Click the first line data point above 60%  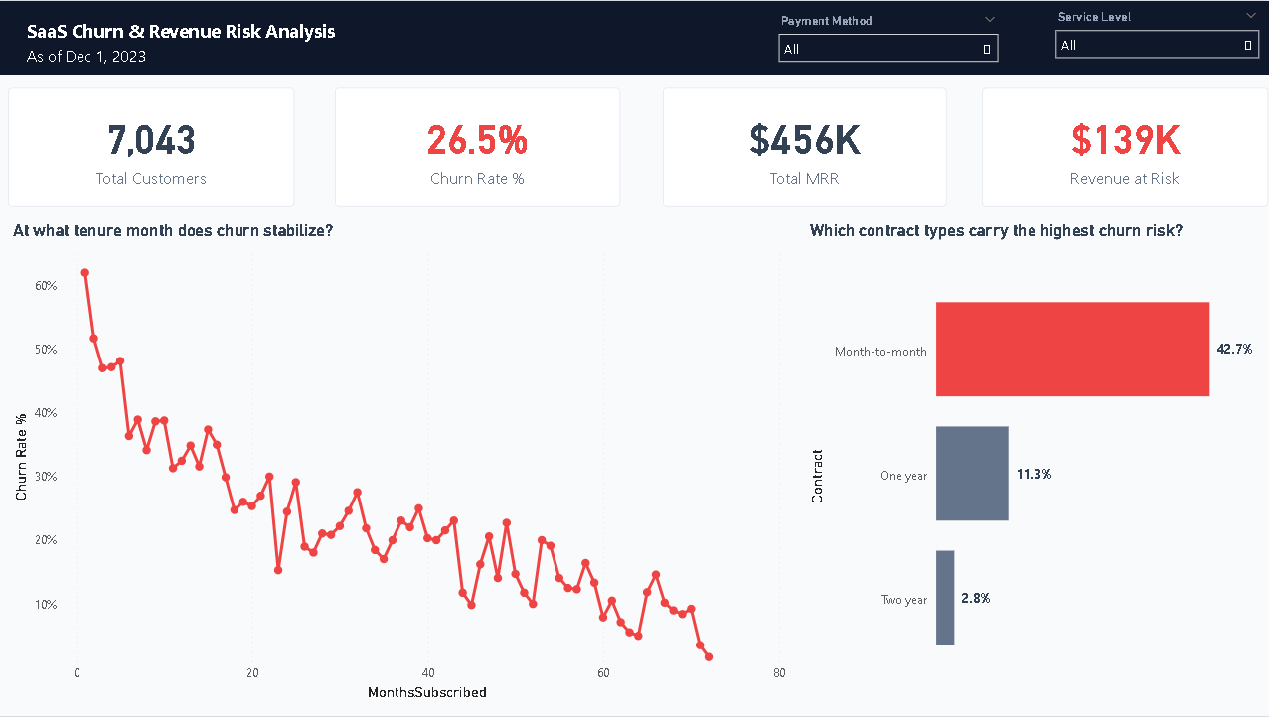click(x=84, y=272)
